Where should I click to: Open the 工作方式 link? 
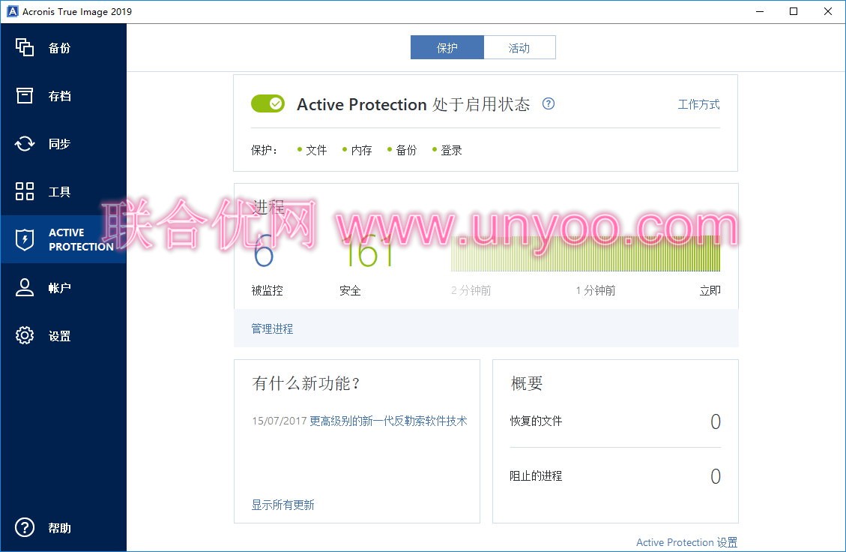tap(698, 104)
